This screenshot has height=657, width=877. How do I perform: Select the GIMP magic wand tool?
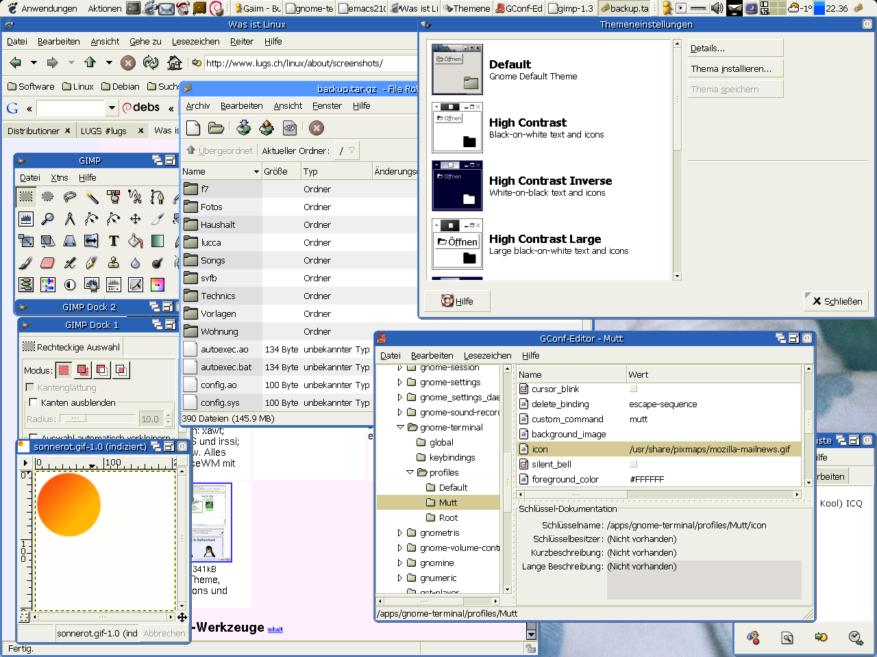tap(92, 197)
